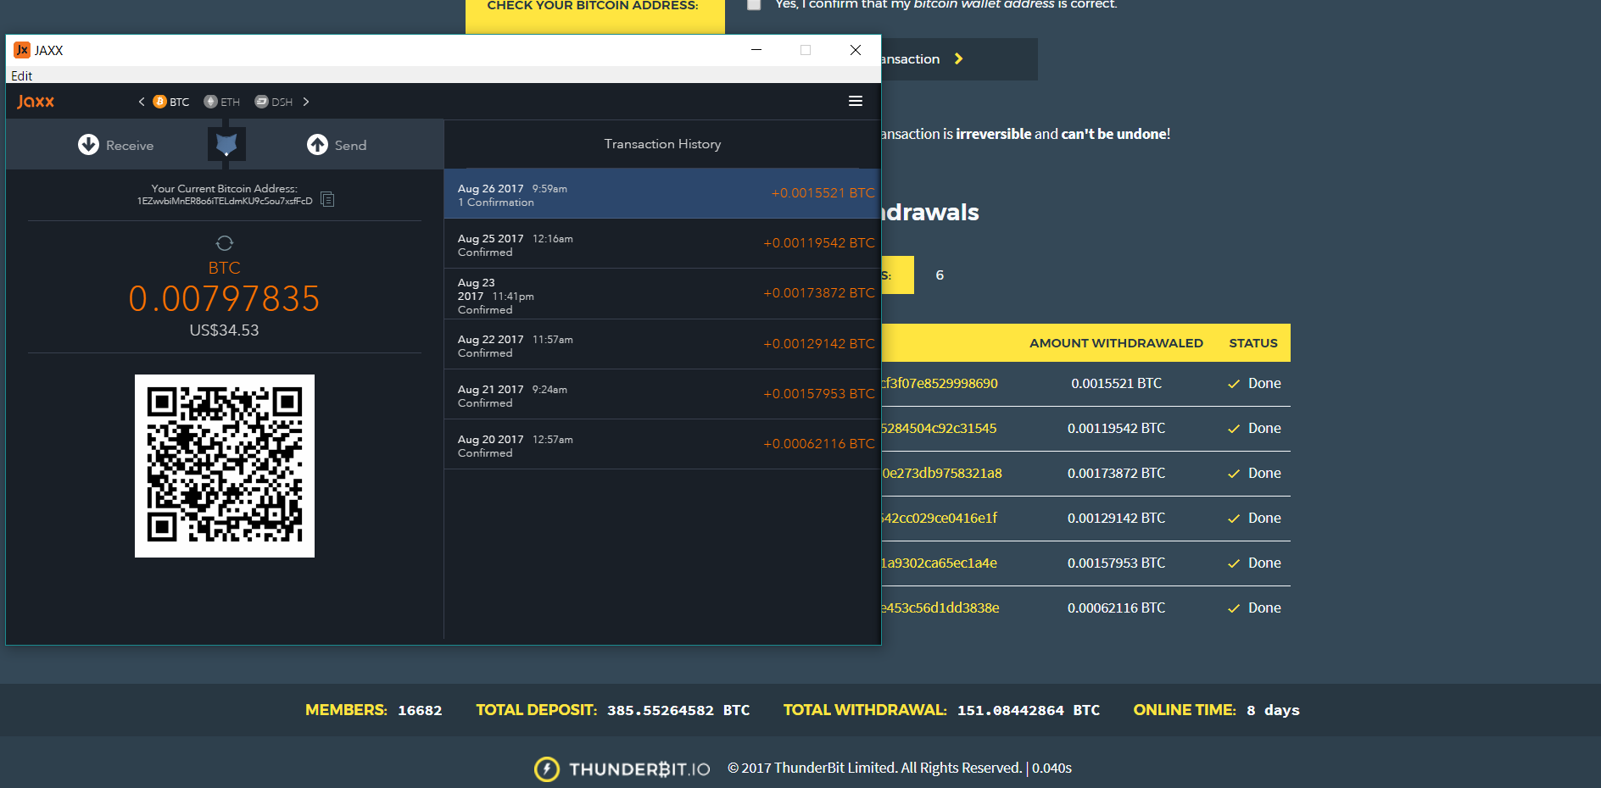Select Aug 20 2017 transaction row
Viewport: 1601px width, 788px height.
[x=662, y=445]
